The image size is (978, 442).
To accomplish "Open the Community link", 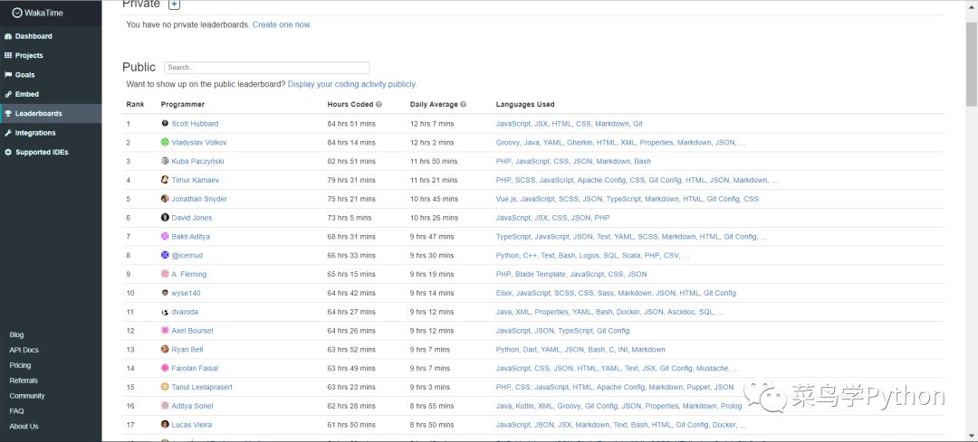I will (27, 396).
